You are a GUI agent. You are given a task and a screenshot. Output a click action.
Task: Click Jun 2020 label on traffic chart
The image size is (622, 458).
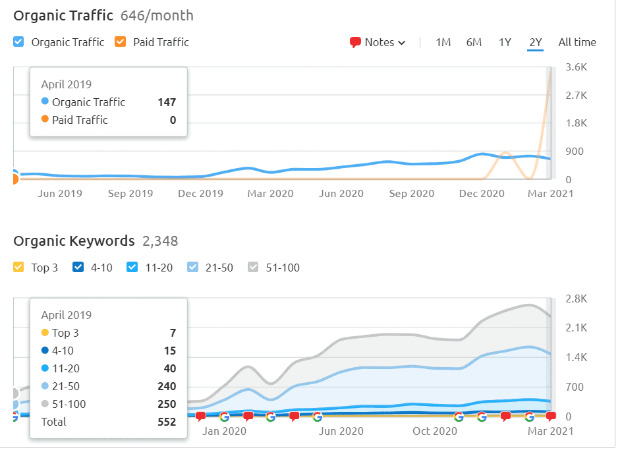tap(341, 193)
